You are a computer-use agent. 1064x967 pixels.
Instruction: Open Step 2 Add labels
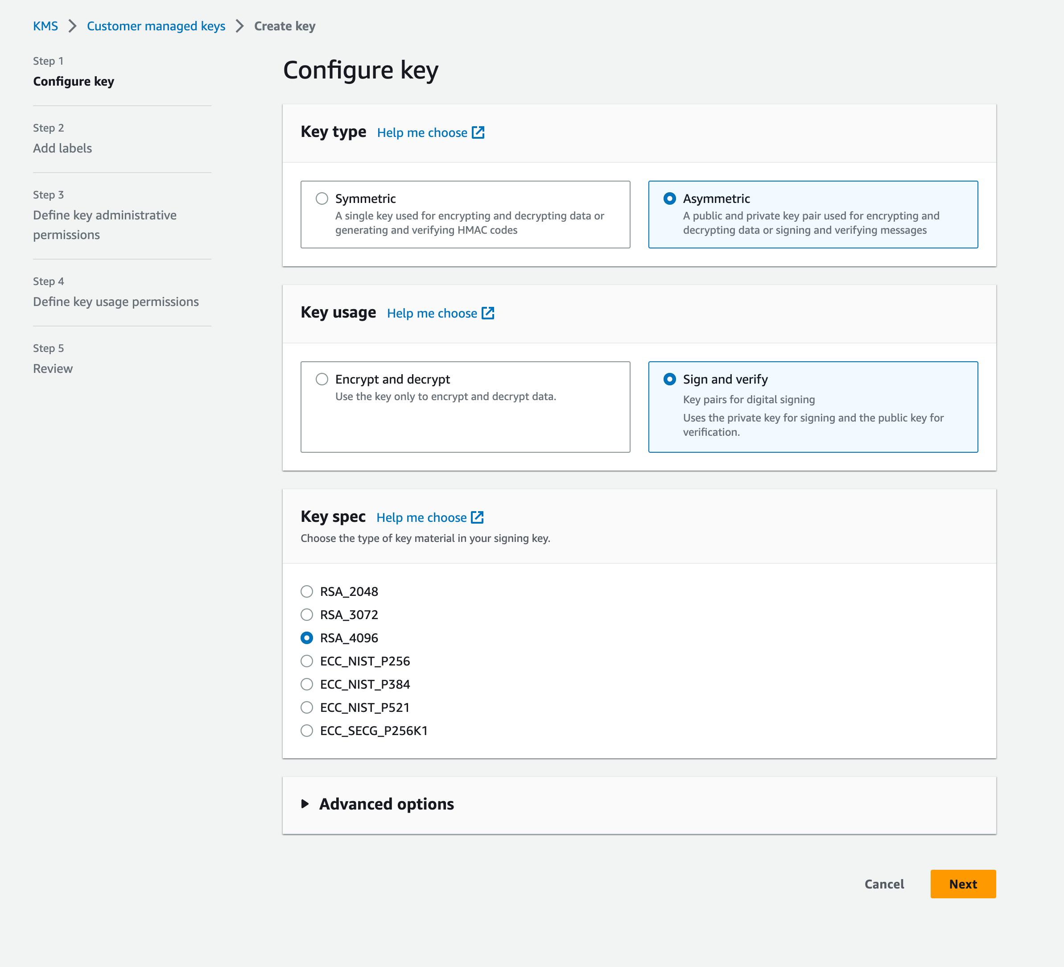tap(62, 149)
